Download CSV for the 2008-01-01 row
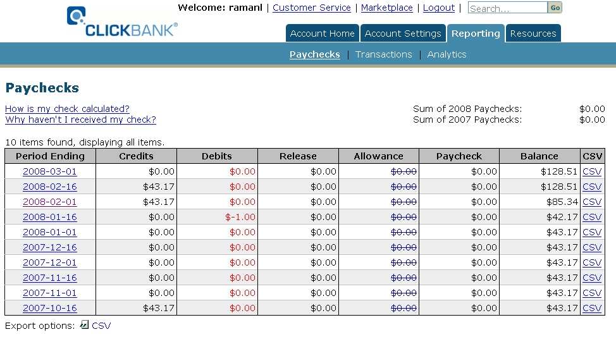Screen dimensions: 616x339 [592, 232]
